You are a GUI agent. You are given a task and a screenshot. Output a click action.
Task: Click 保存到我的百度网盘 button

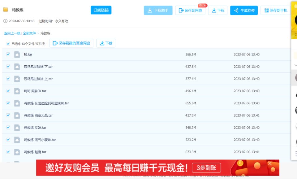[71, 43]
